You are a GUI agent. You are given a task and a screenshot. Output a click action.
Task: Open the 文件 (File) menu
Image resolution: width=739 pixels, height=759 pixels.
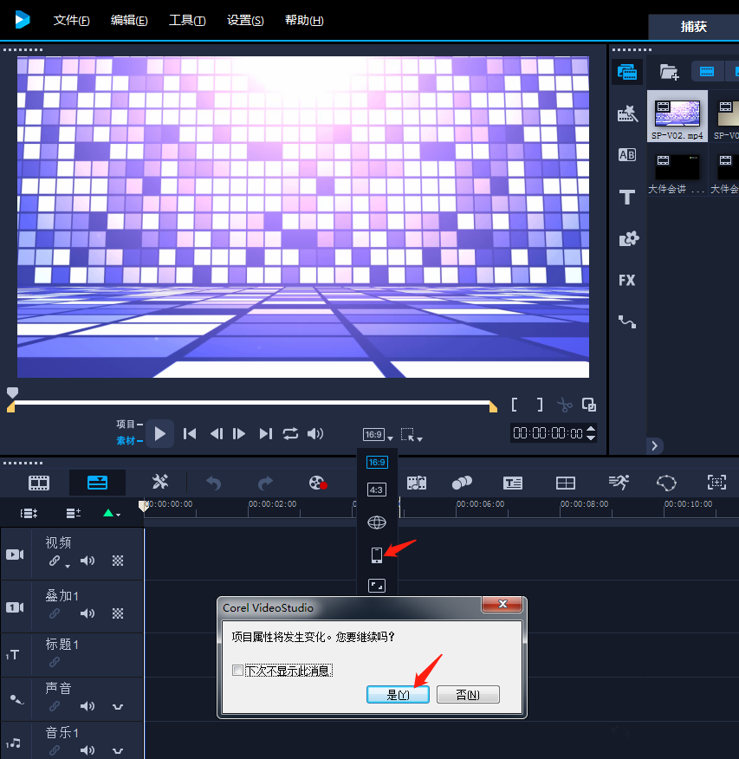(71, 20)
